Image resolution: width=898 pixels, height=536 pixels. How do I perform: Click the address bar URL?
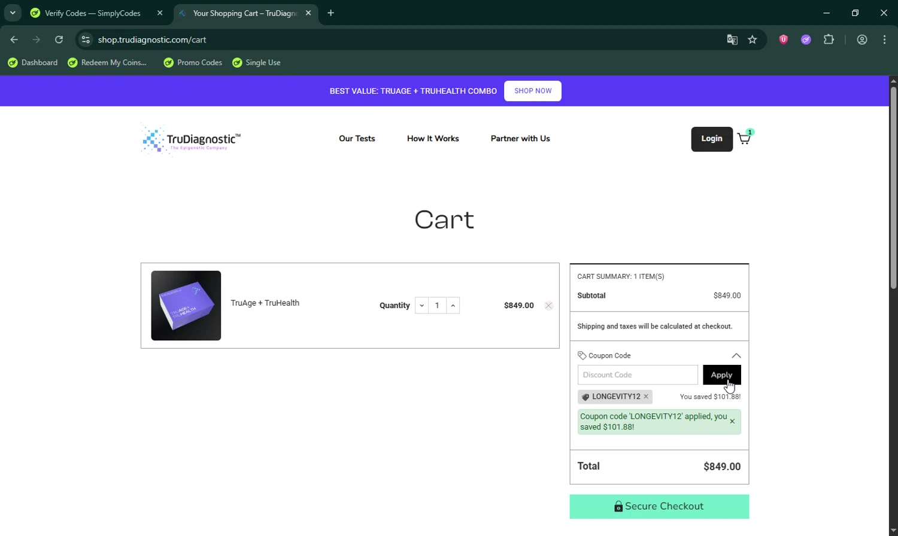[152, 39]
